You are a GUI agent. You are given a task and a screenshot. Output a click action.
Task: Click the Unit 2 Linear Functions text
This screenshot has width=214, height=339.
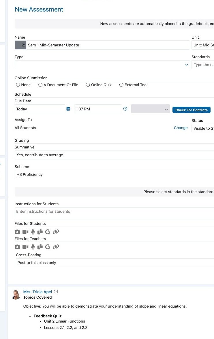(65, 321)
